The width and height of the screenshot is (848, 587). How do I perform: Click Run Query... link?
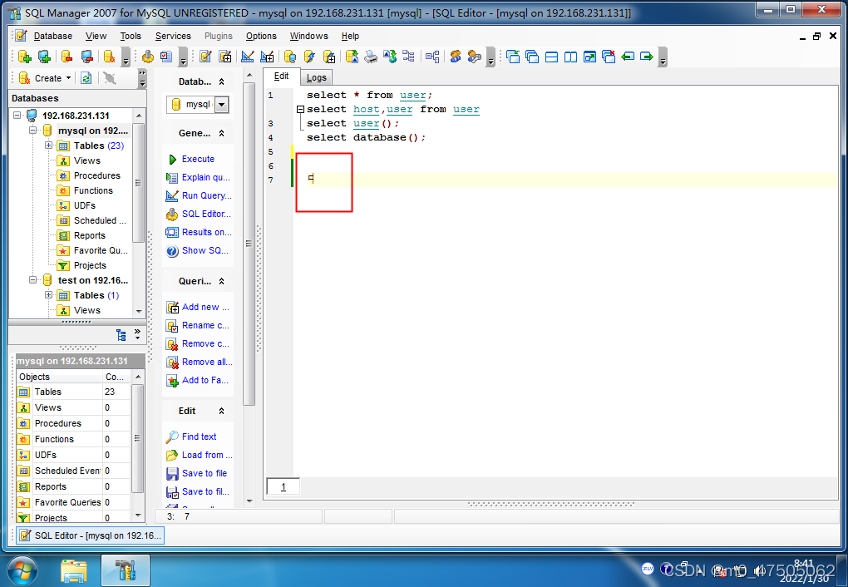pos(206,196)
